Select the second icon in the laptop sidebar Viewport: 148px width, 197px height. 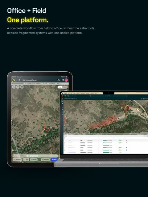click(62, 104)
